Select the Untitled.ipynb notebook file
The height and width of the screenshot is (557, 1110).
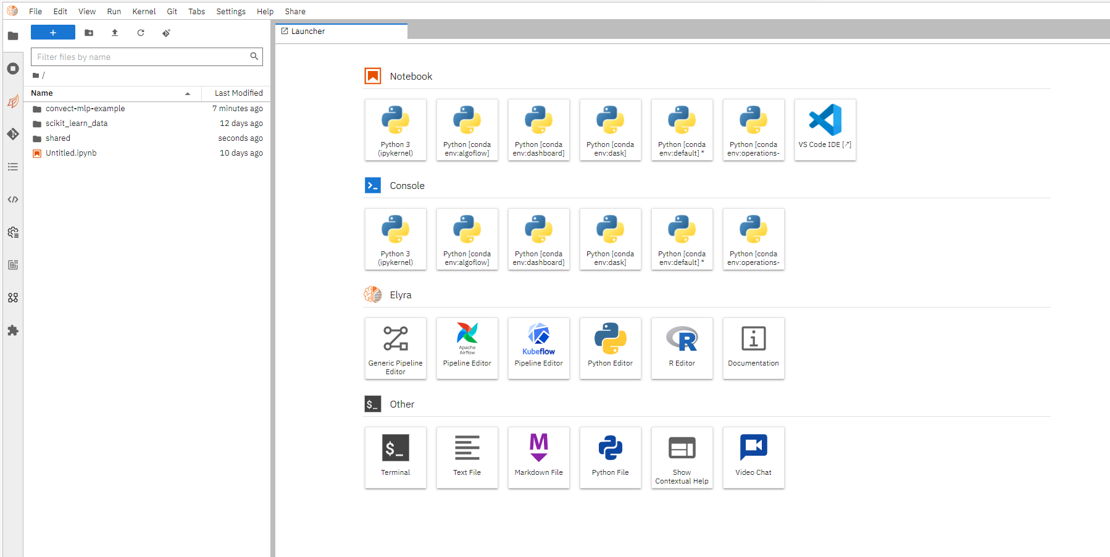click(x=148, y=153)
